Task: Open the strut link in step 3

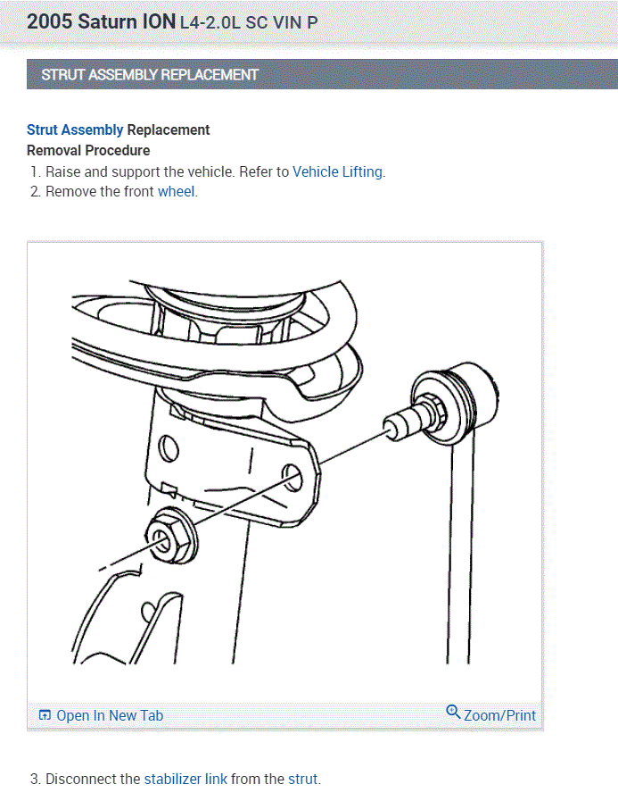Action: [x=302, y=779]
